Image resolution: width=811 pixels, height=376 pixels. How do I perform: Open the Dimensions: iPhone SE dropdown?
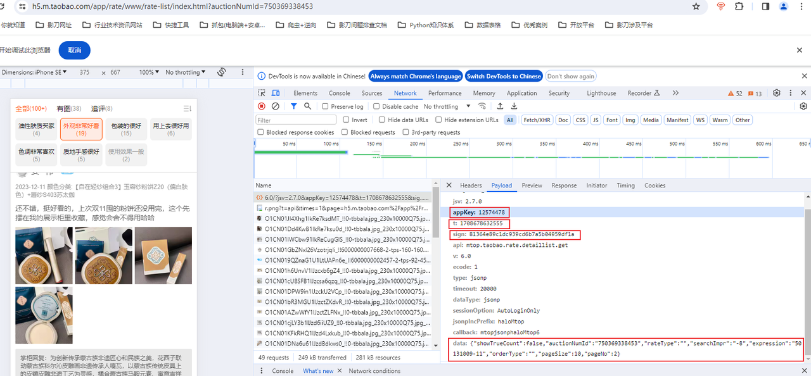pyautogui.click(x=34, y=72)
